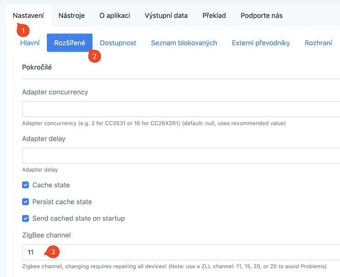Focus the Adapter delay text box
Screen dimensions: 340x277
click(181, 156)
